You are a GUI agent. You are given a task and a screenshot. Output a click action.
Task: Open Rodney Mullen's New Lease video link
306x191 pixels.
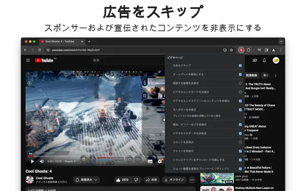tap(255, 188)
